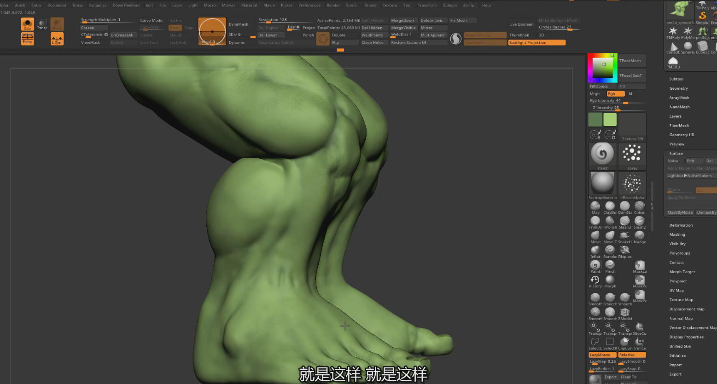This screenshot has height=384, width=717.
Task: Select the Pinch brush
Action: point(610,267)
